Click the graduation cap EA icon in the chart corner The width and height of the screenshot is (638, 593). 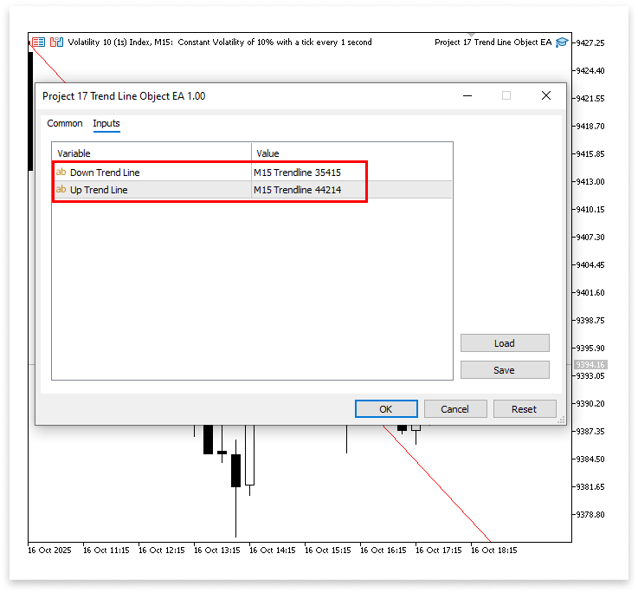tap(562, 42)
